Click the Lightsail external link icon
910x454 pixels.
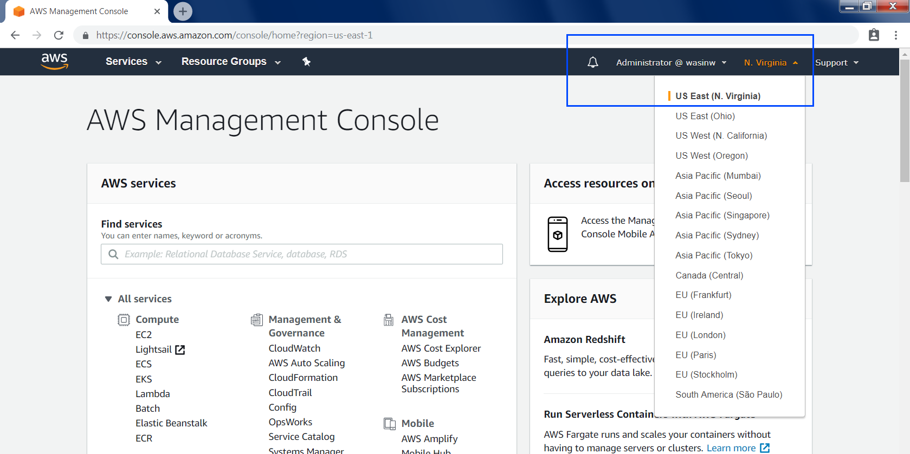click(x=180, y=350)
